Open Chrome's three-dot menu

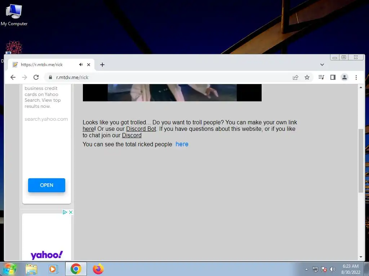click(356, 77)
